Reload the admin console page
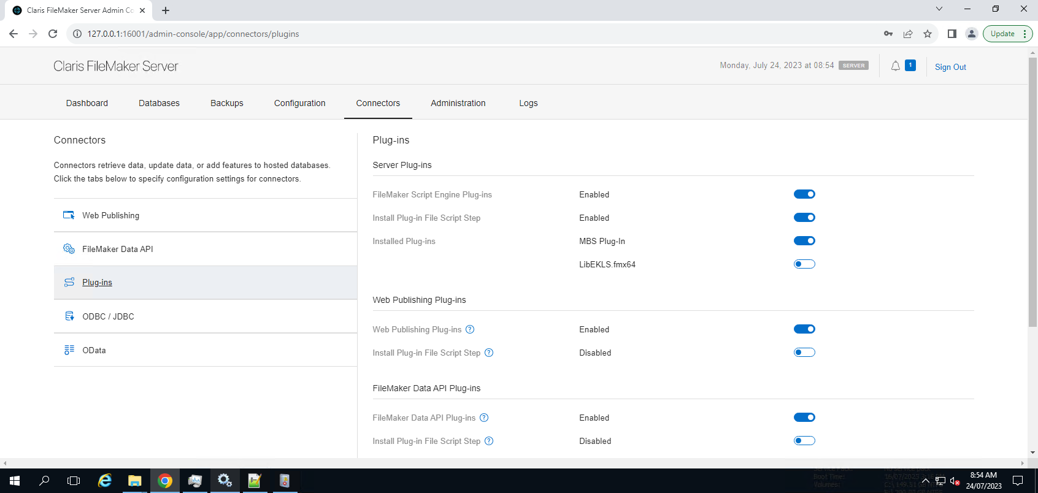 click(x=53, y=34)
